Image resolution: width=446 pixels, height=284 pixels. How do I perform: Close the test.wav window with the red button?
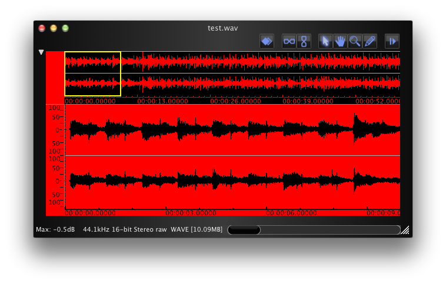42,28
